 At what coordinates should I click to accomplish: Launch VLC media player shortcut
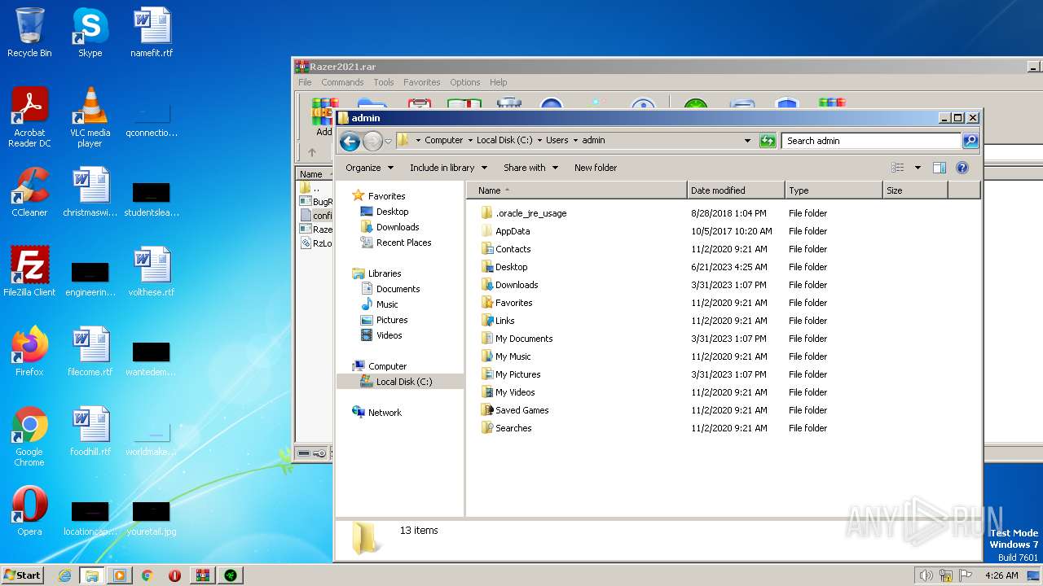point(90,117)
